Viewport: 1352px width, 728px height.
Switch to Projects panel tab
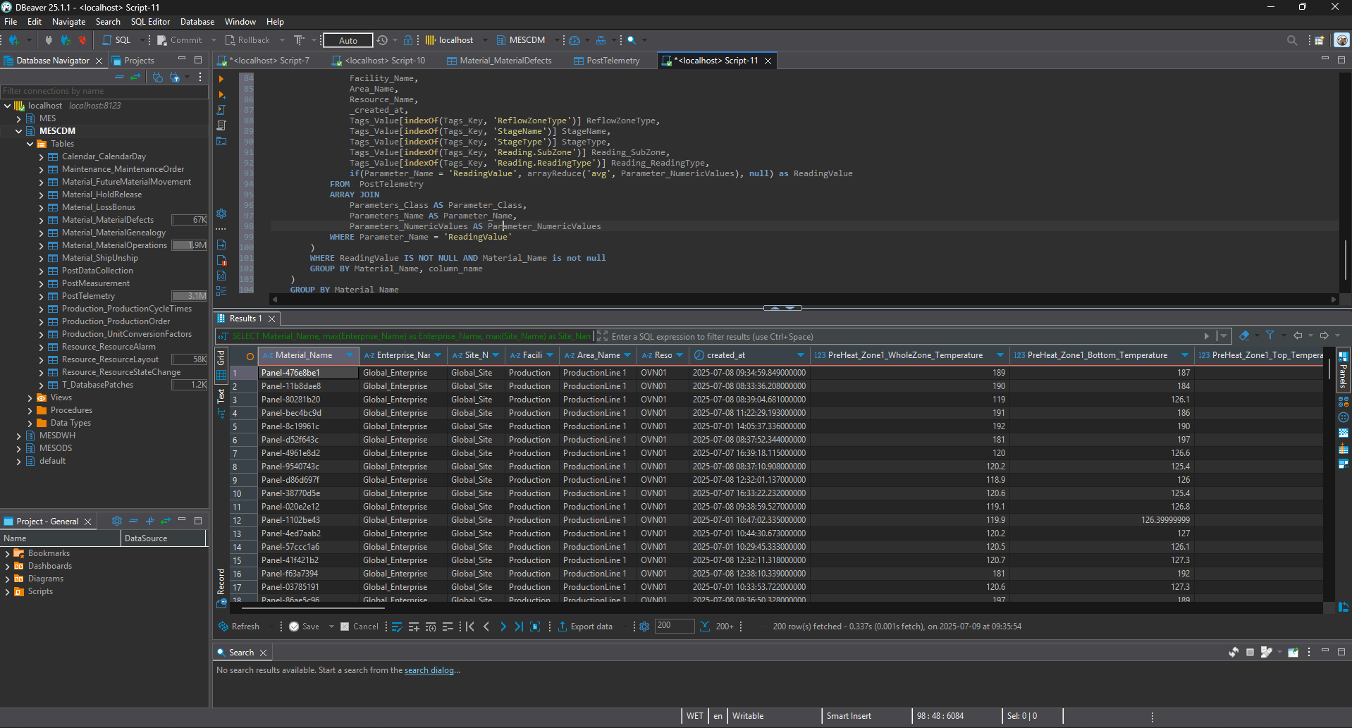(x=133, y=61)
